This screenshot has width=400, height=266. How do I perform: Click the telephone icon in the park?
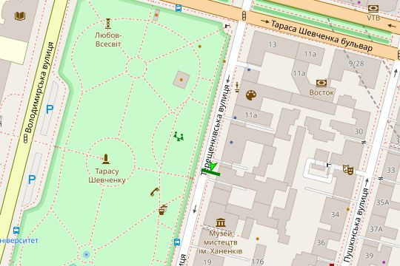[x=155, y=191]
